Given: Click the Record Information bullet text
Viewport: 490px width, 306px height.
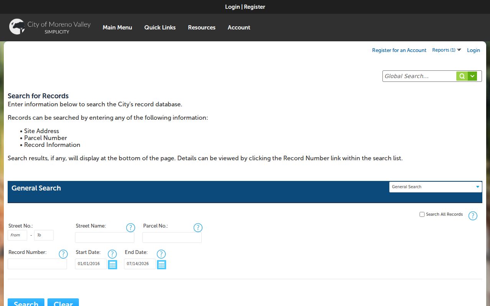Looking at the screenshot, I should [x=52, y=145].
